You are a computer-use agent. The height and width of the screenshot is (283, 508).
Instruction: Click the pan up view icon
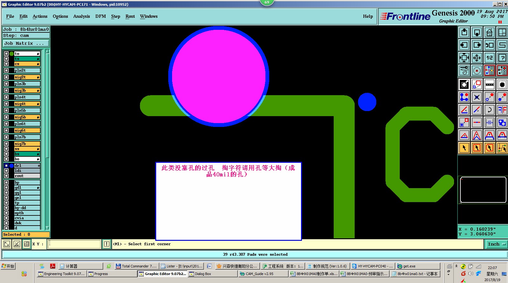point(464,32)
